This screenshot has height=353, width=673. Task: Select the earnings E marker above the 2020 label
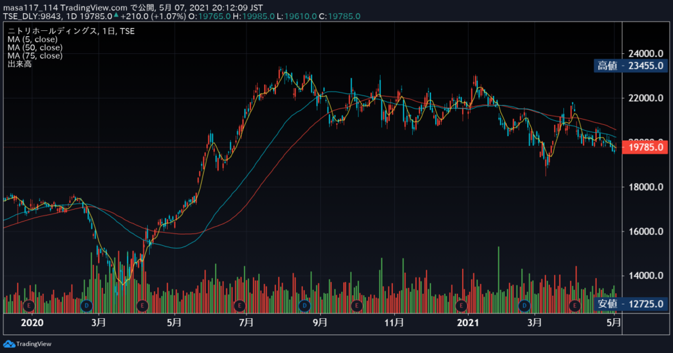[29, 306]
